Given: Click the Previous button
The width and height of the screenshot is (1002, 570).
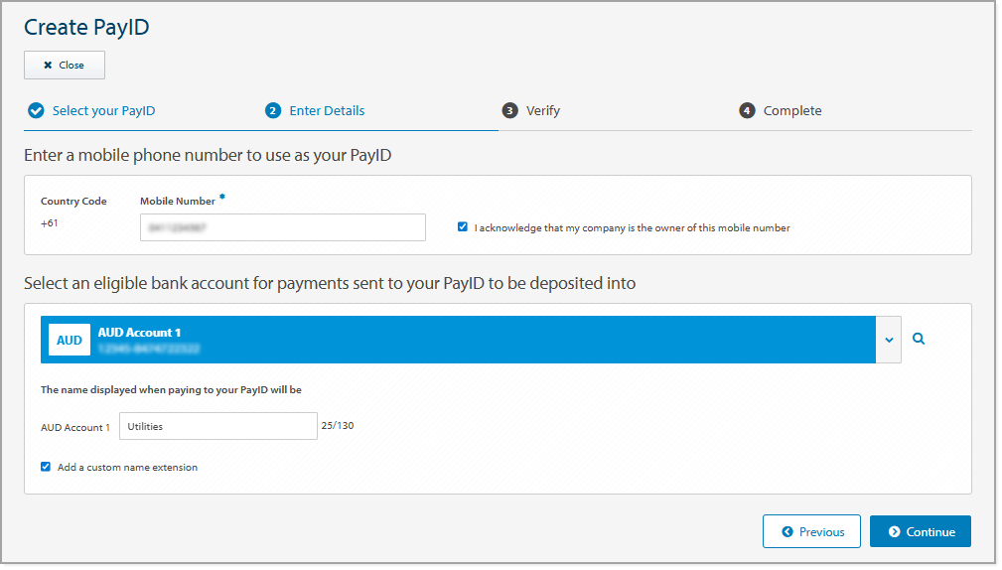Looking at the screenshot, I should 811,532.
